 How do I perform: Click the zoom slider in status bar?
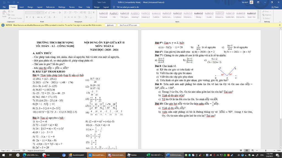click(266, 151)
